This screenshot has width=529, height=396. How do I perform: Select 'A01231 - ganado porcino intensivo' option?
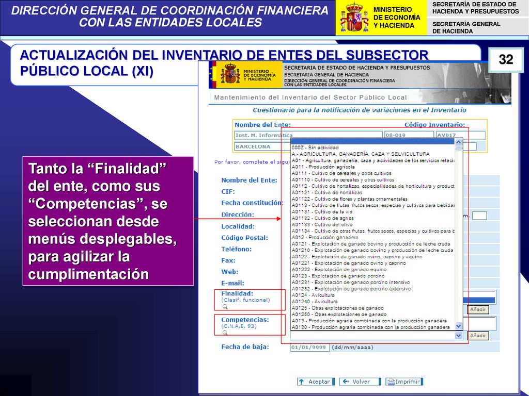pyautogui.click(x=373, y=282)
